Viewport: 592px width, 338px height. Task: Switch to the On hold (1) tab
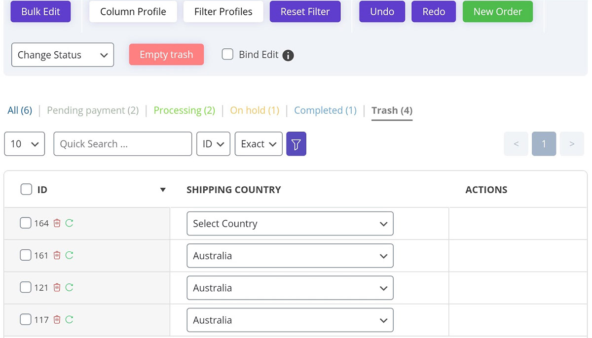pos(255,110)
